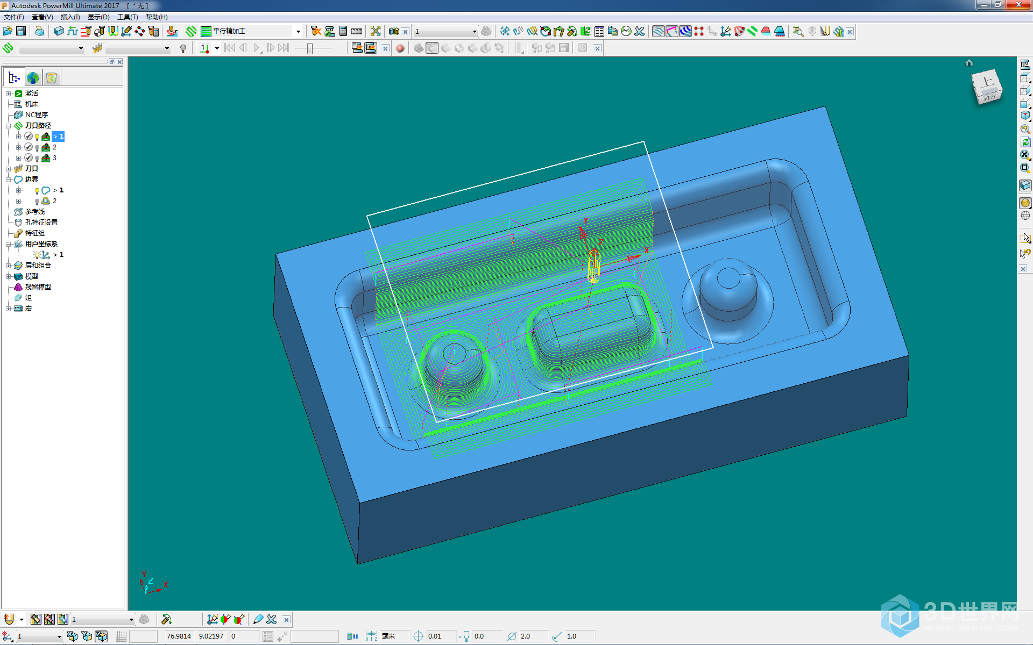Click the tolerance field showing 0.01
This screenshot has height=645, width=1033.
[x=441, y=636]
